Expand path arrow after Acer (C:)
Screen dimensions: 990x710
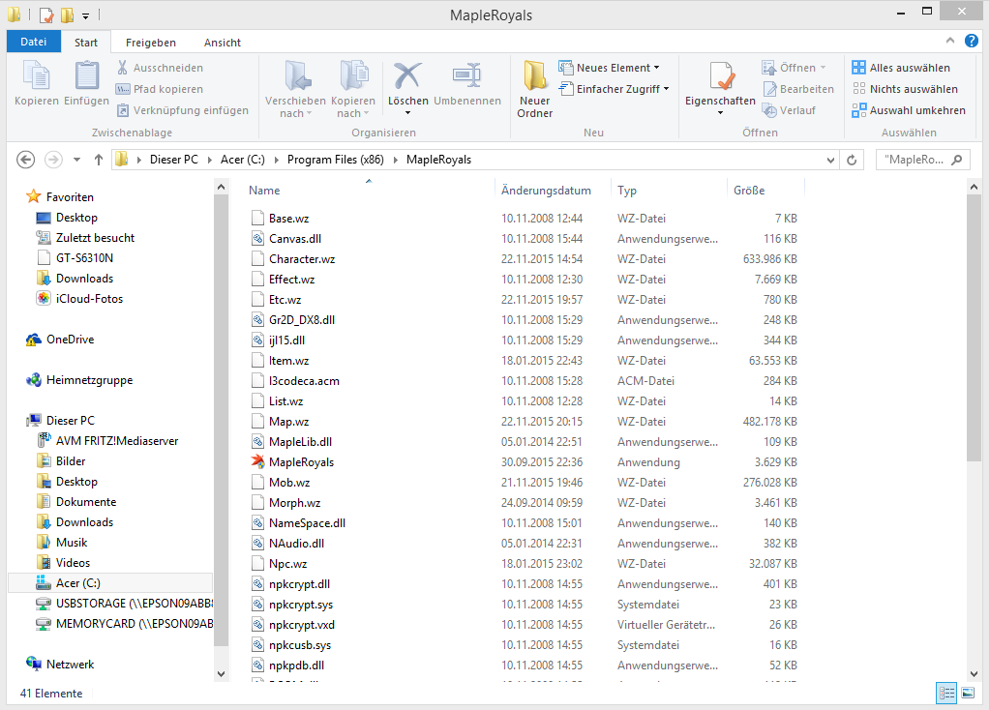click(x=276, y=160)
